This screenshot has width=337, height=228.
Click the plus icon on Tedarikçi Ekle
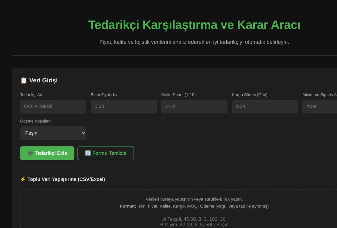[x=30, y=153]
